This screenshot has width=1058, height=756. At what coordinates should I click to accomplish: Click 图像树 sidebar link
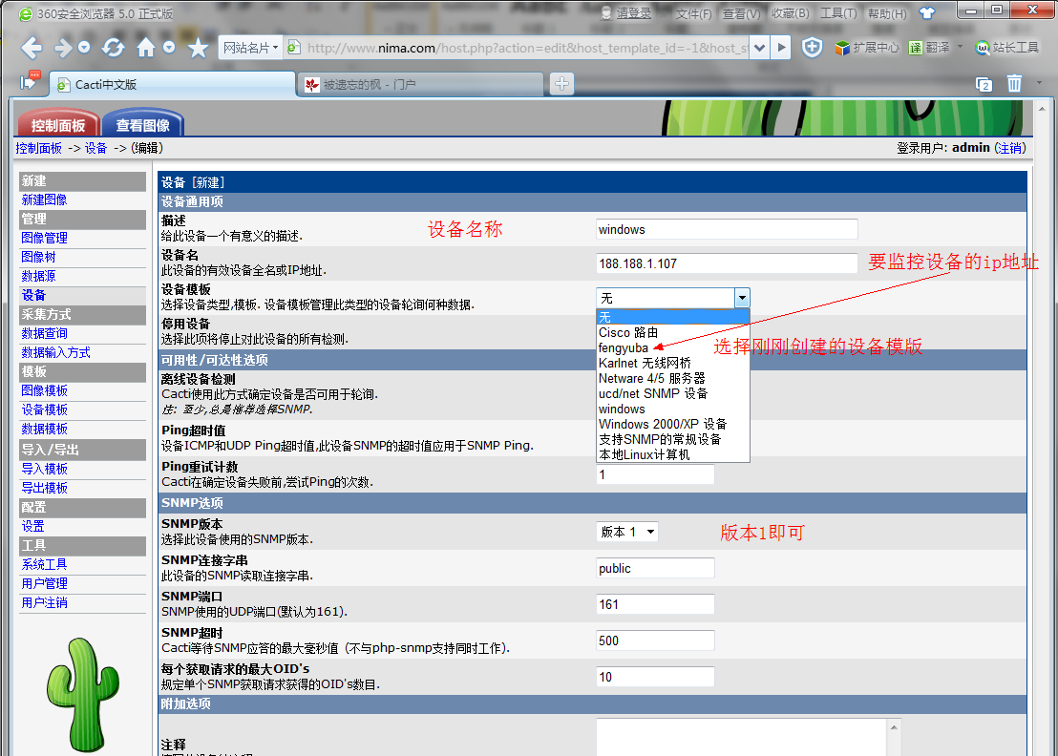pos(38,256)
